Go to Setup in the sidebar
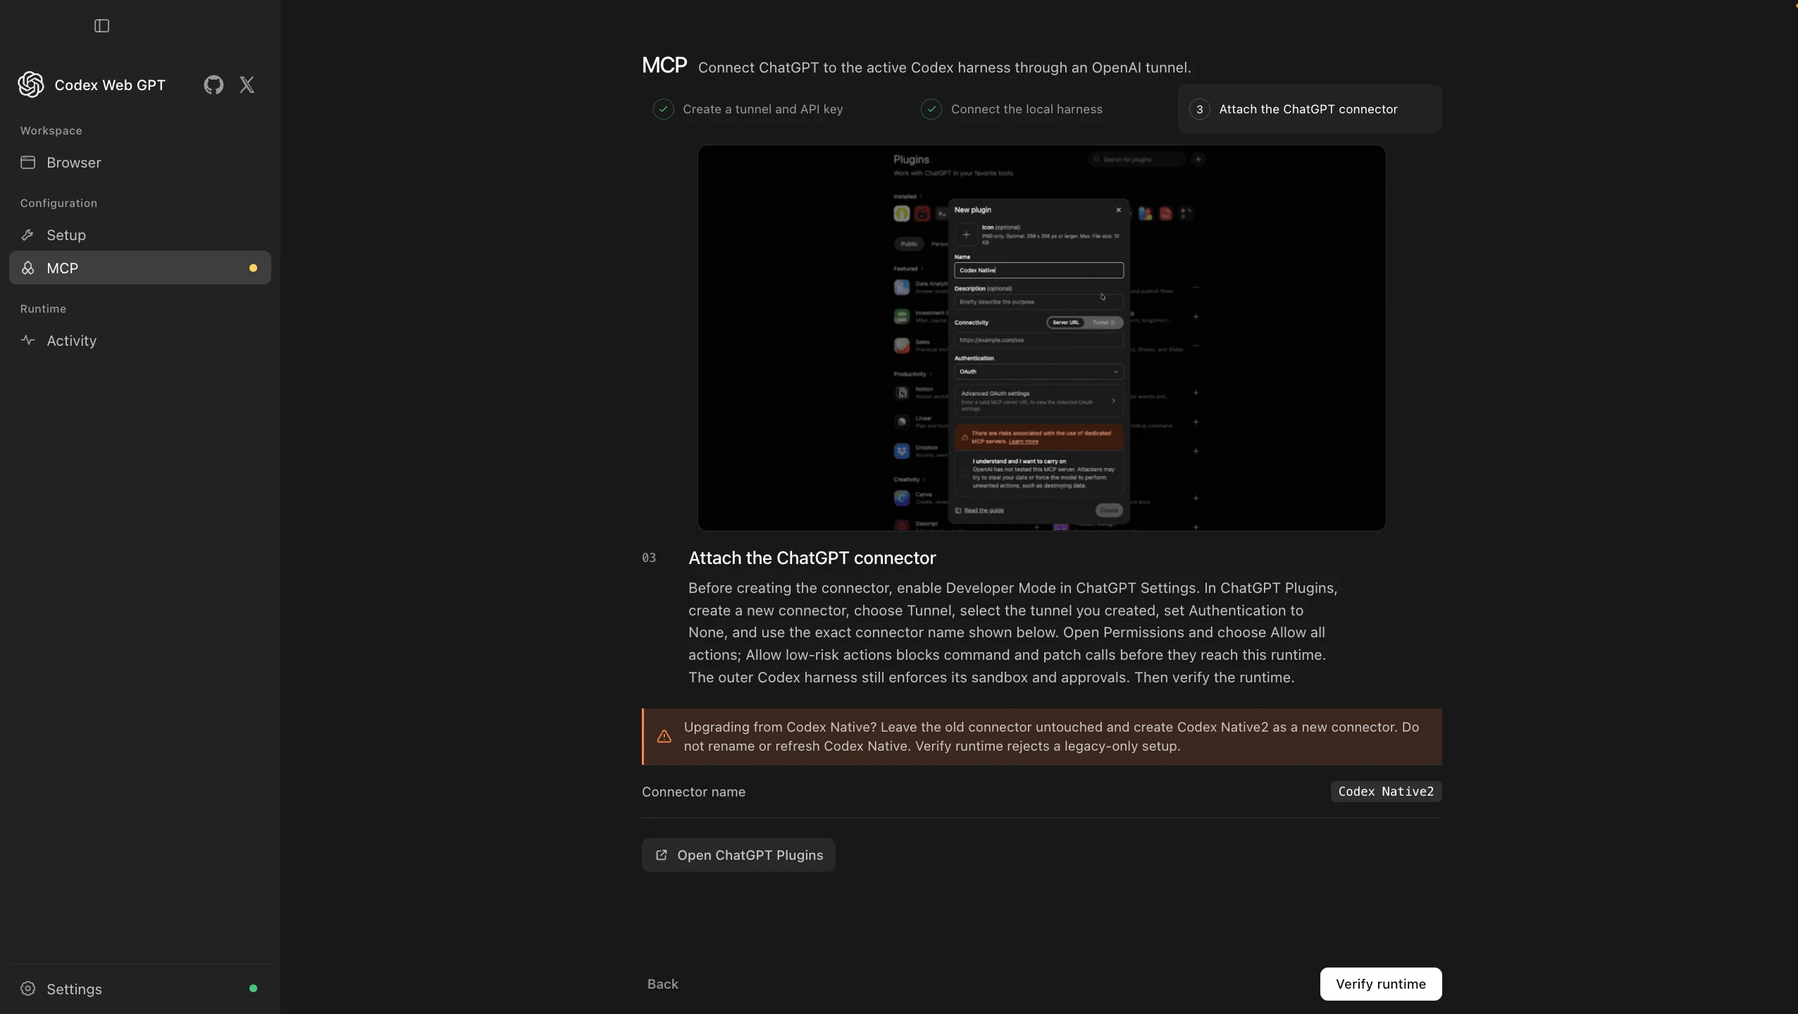The height and width of the screenshot is (1014, 1798). coord(140,235)
